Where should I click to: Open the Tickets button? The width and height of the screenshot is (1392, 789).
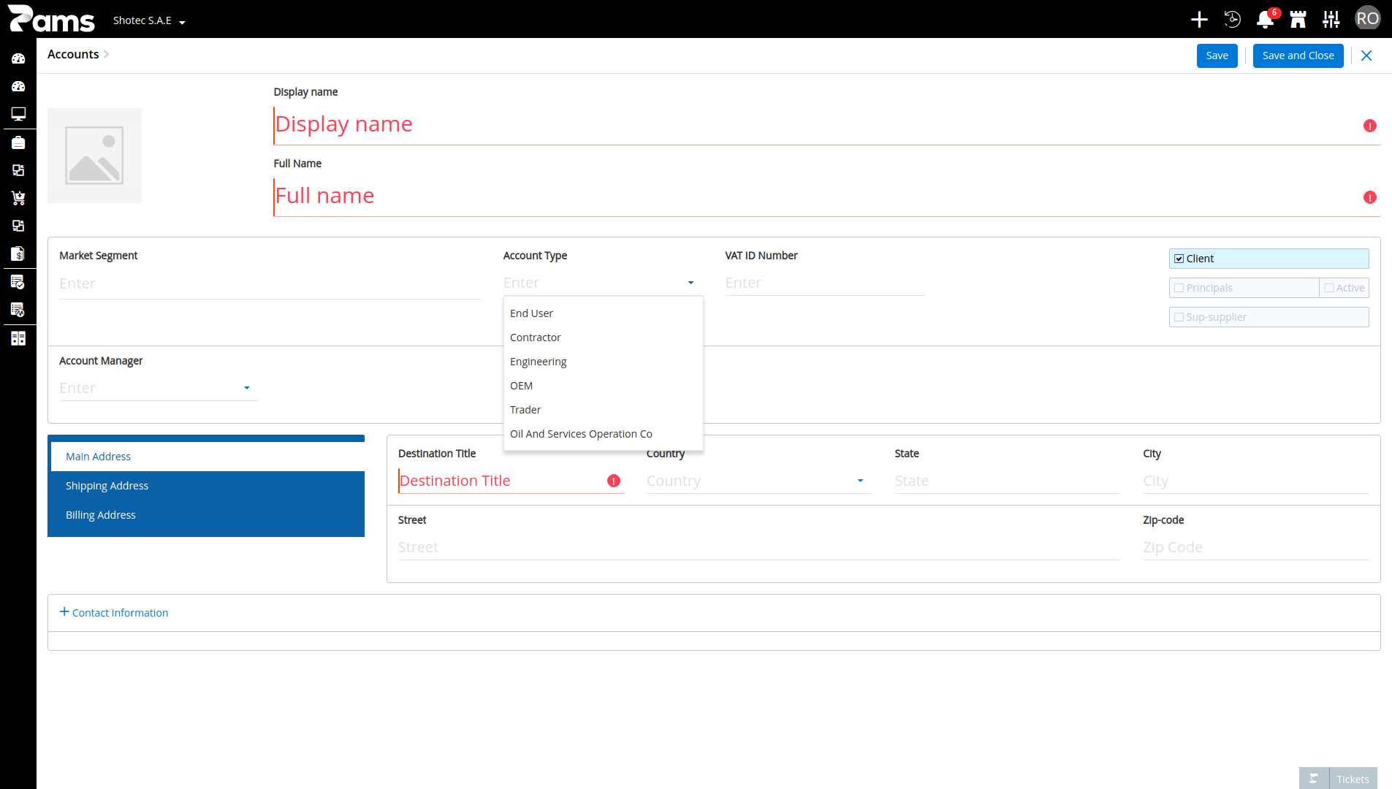[x=1353, y=779]
